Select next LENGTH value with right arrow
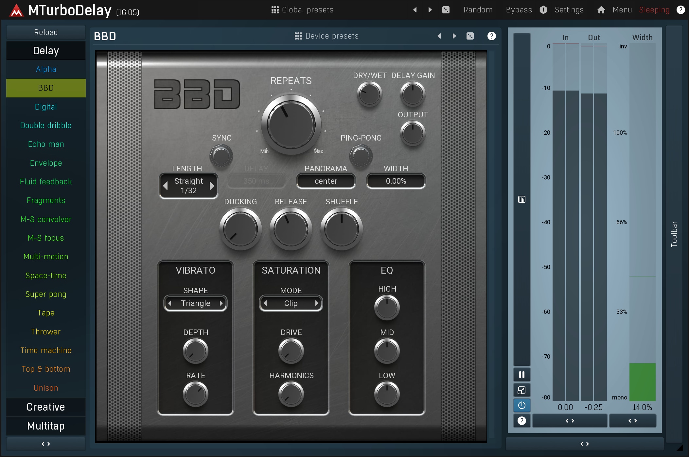This screenshot has width=689, height=457. click(212, 186)
